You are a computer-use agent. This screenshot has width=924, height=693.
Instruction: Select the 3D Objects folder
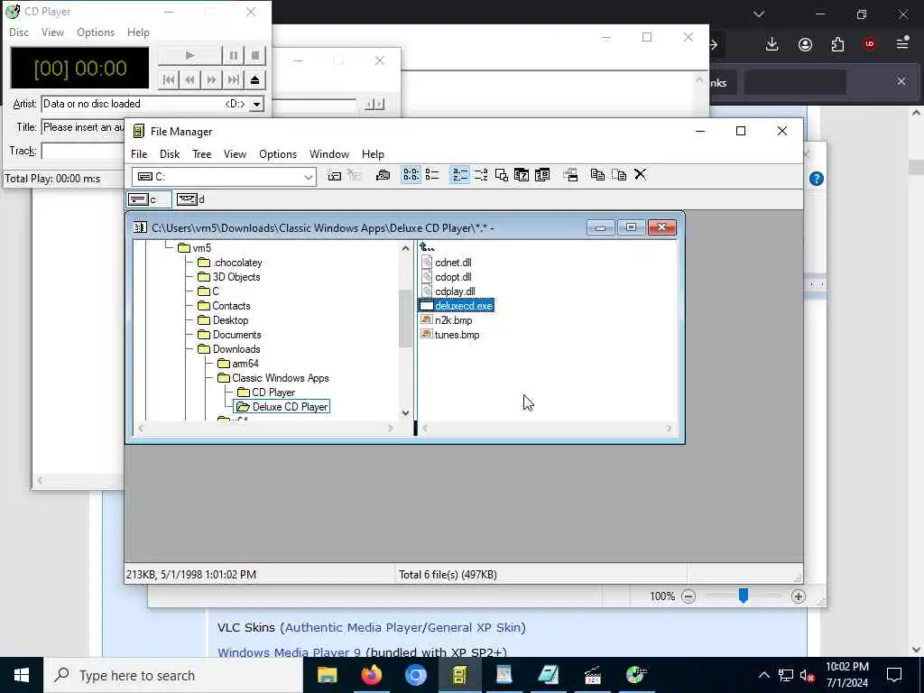point(228,277)
